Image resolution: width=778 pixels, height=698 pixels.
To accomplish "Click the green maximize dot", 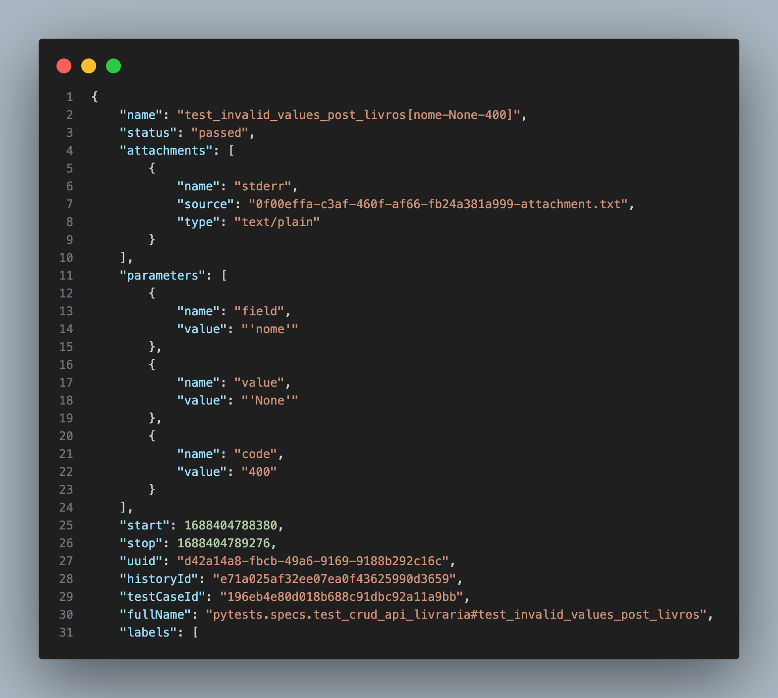I will [113, 66].
